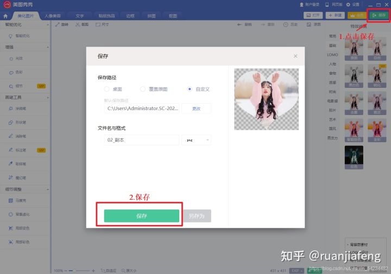Collapse the 智能优化 section header
The width and height of the screenshot is (391, 274).
pyautogui.click(x=25, y=24)
